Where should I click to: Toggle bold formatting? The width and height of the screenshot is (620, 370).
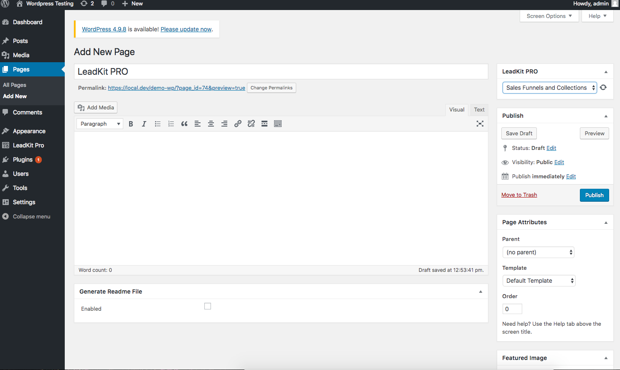pyautogui.click(x=131, y=124)
